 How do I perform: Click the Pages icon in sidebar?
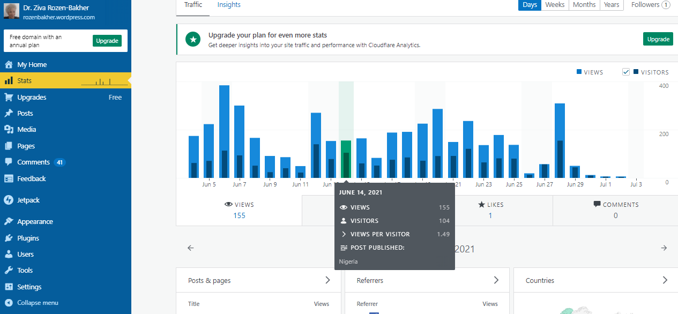click(9, 146)
